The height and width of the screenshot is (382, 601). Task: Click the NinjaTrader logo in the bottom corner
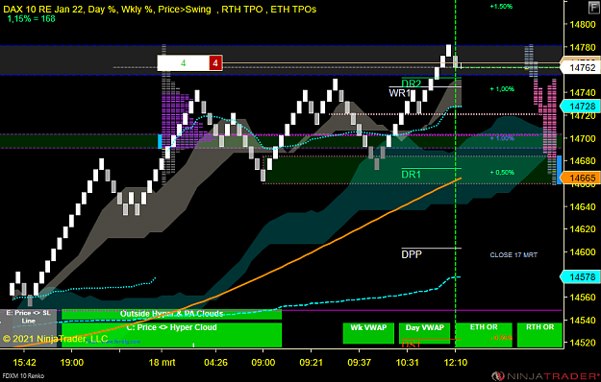(x=546, y=376)
